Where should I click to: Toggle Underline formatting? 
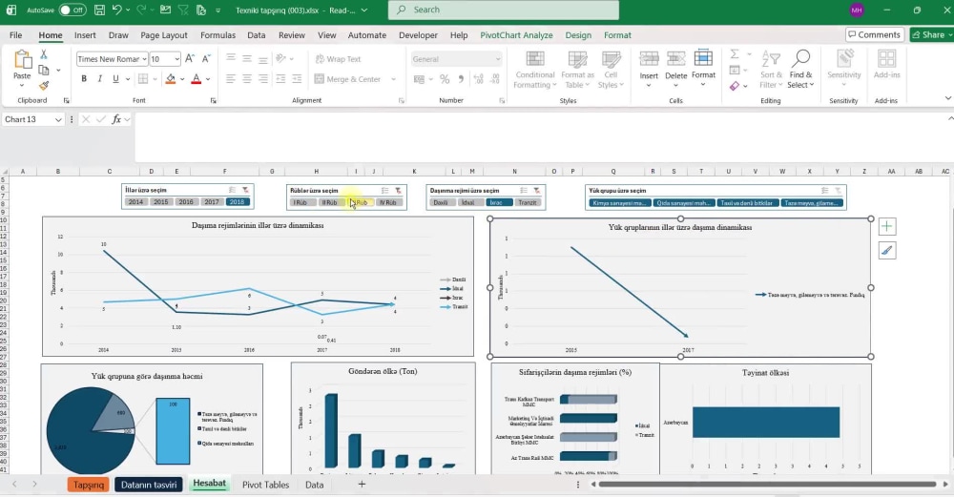pos(115,79)
